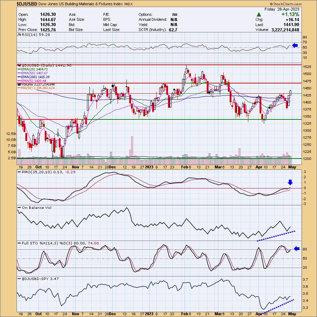The image size is (317, 317).
Task: Click the 3.7 label on the SPY ratio axis
Action: tap(305, 280)
